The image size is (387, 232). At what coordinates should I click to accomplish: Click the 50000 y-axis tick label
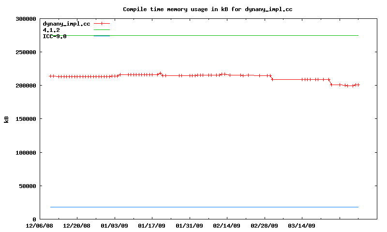click(x=28, y=186)
